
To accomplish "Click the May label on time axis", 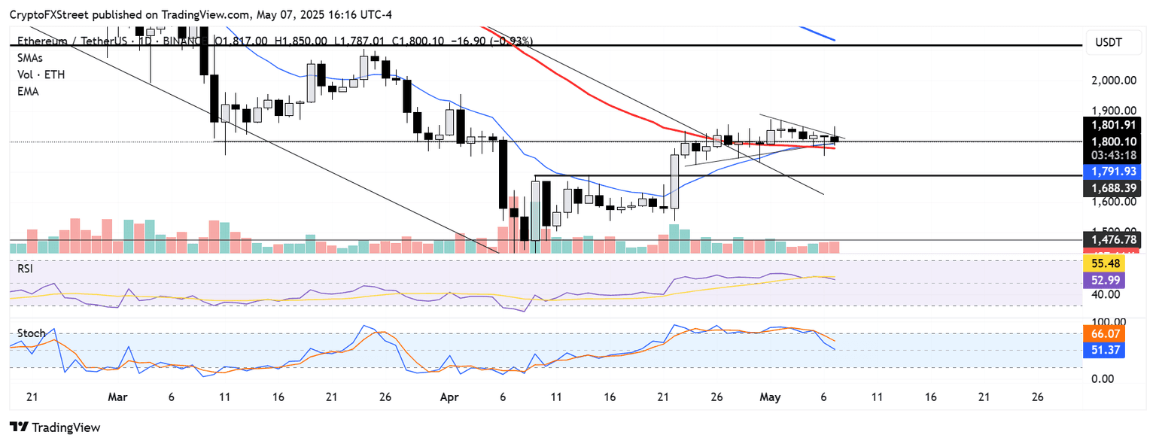I will (x=768, y=397).
